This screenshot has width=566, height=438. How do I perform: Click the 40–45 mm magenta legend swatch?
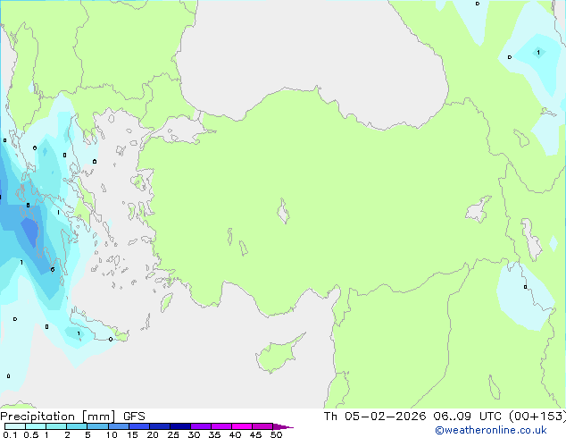pyautogui.click(x=242, y=426)
